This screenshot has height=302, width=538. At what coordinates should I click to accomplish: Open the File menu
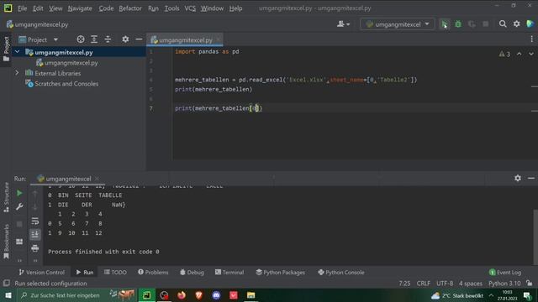(23, 8)
